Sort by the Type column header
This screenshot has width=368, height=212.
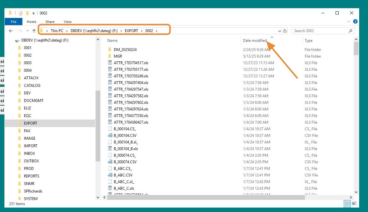click(309, 41)
